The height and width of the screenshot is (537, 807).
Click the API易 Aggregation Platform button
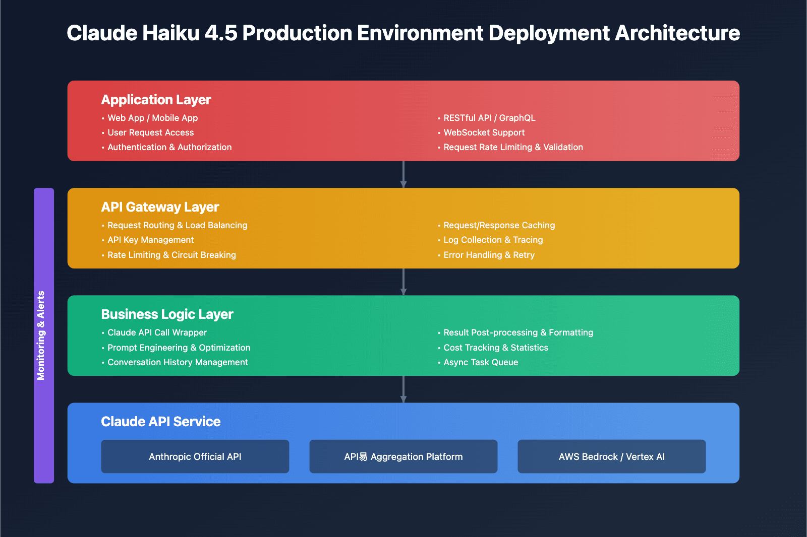point(403,456)
